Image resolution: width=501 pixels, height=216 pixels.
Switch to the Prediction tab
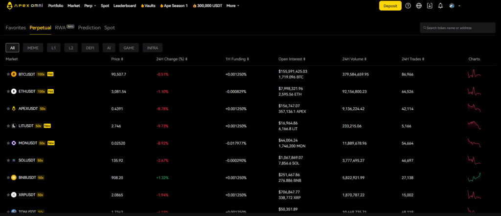[89, 28]
